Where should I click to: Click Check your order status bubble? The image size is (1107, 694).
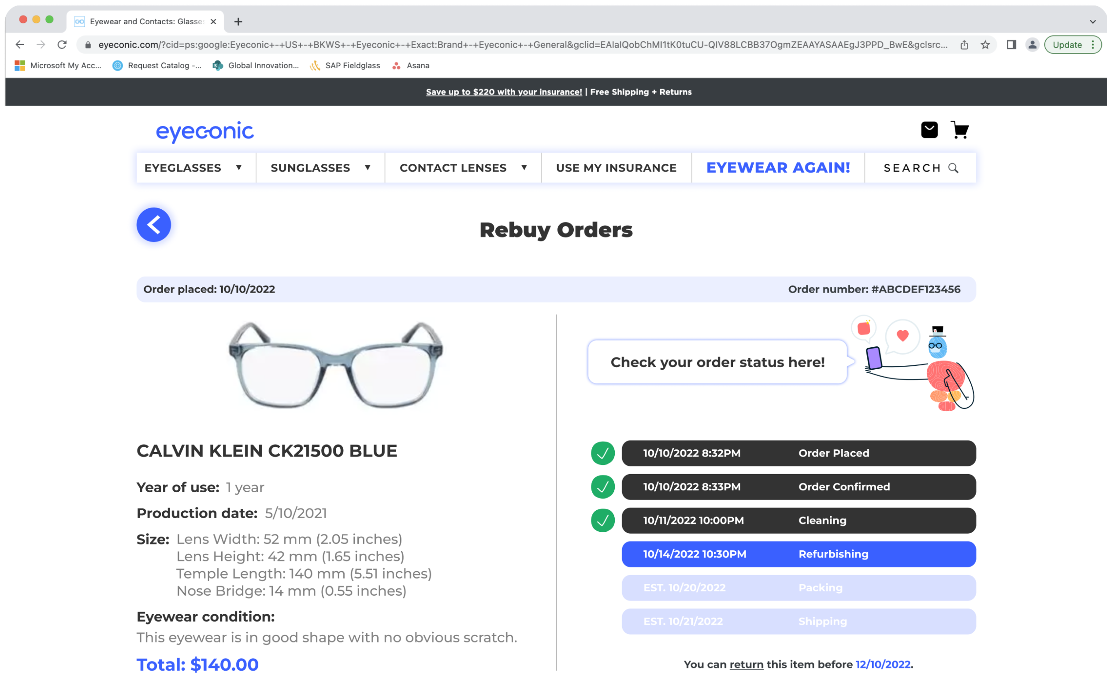click(717, 362)
